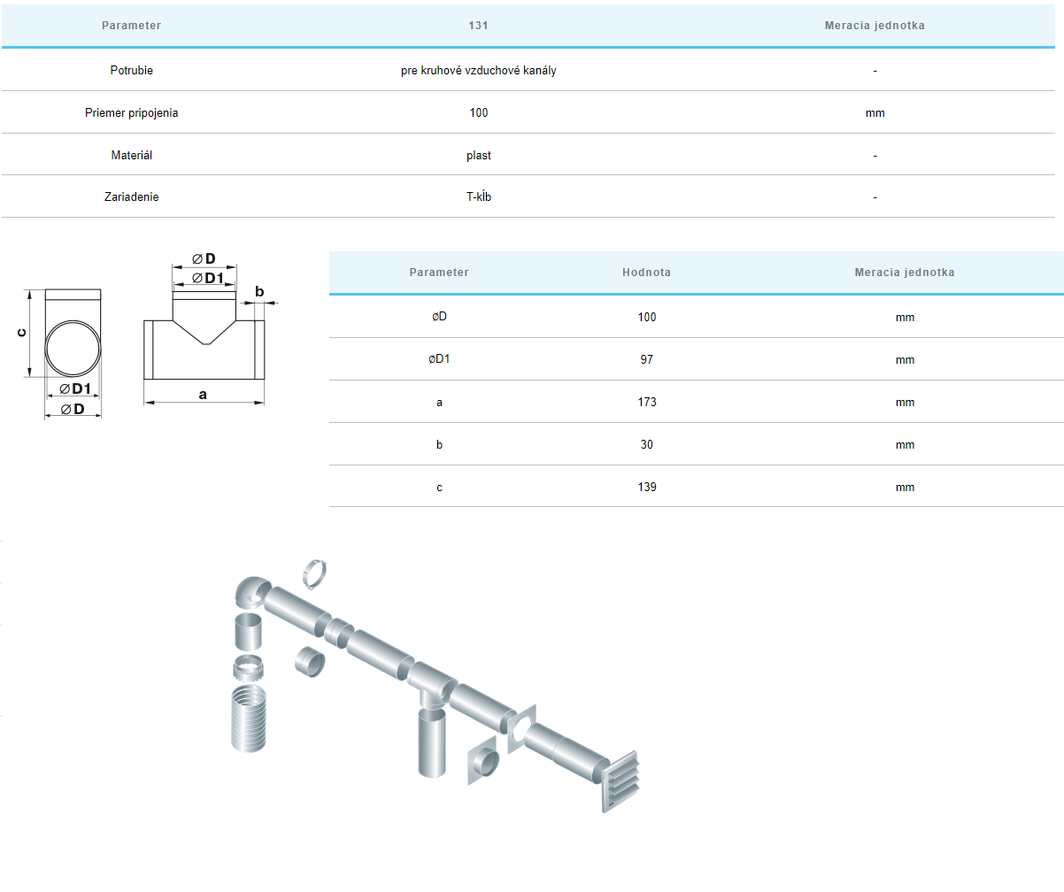Select the 'T-kíb' device value
Screen dimensions: 1064x892
click(x=478, y=197)
